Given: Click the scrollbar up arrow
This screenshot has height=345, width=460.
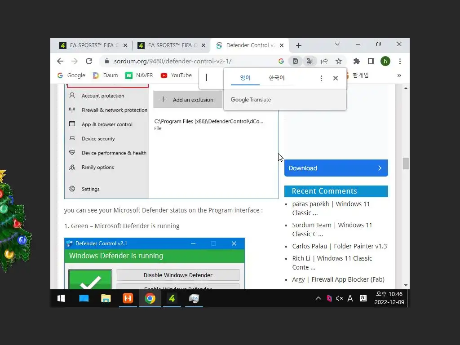Looking at the screenshot, I should coord(406,88).
